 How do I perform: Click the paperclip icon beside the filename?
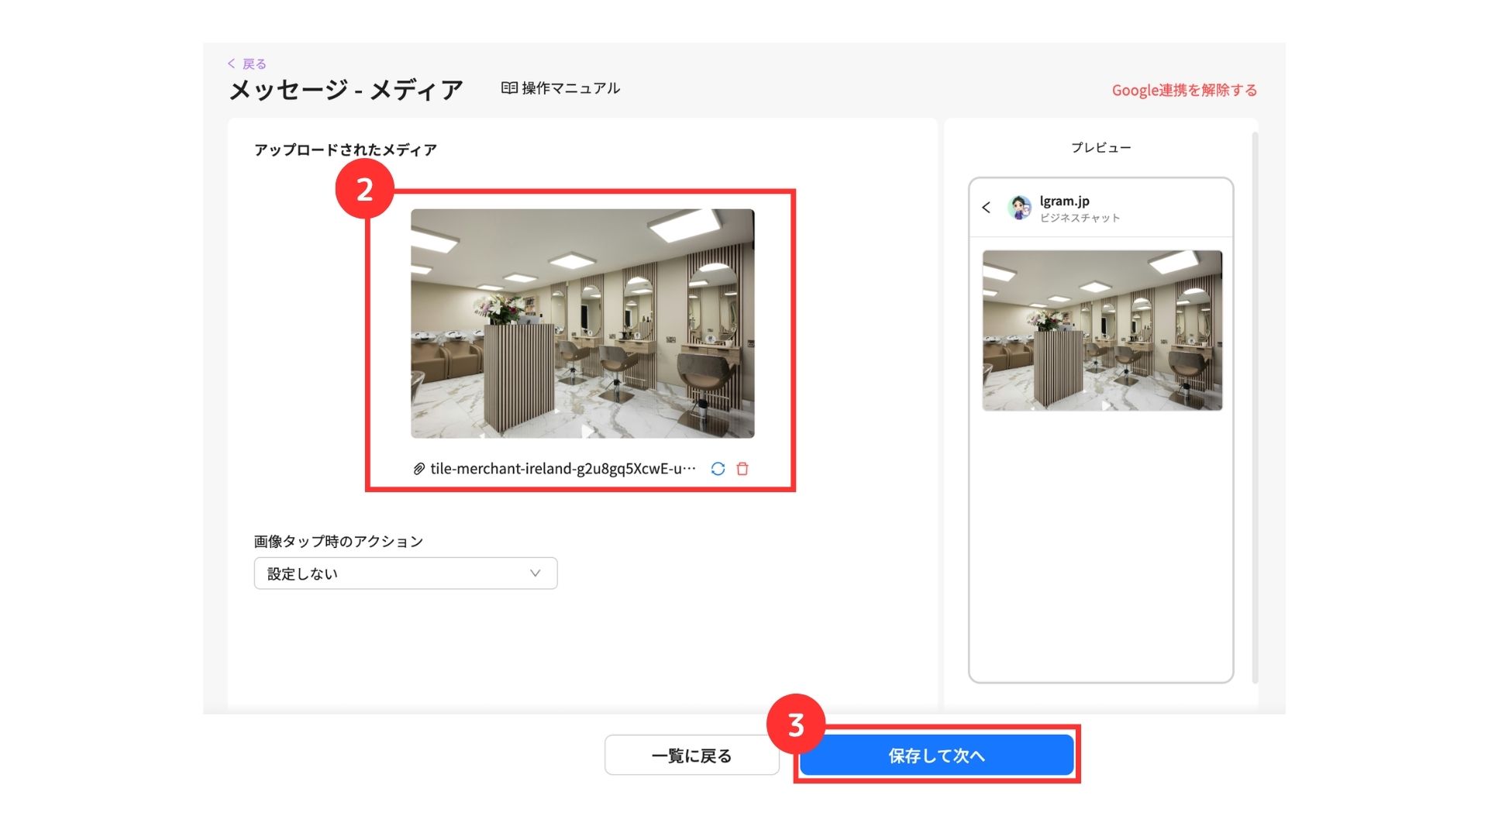(x=418, y=469)
